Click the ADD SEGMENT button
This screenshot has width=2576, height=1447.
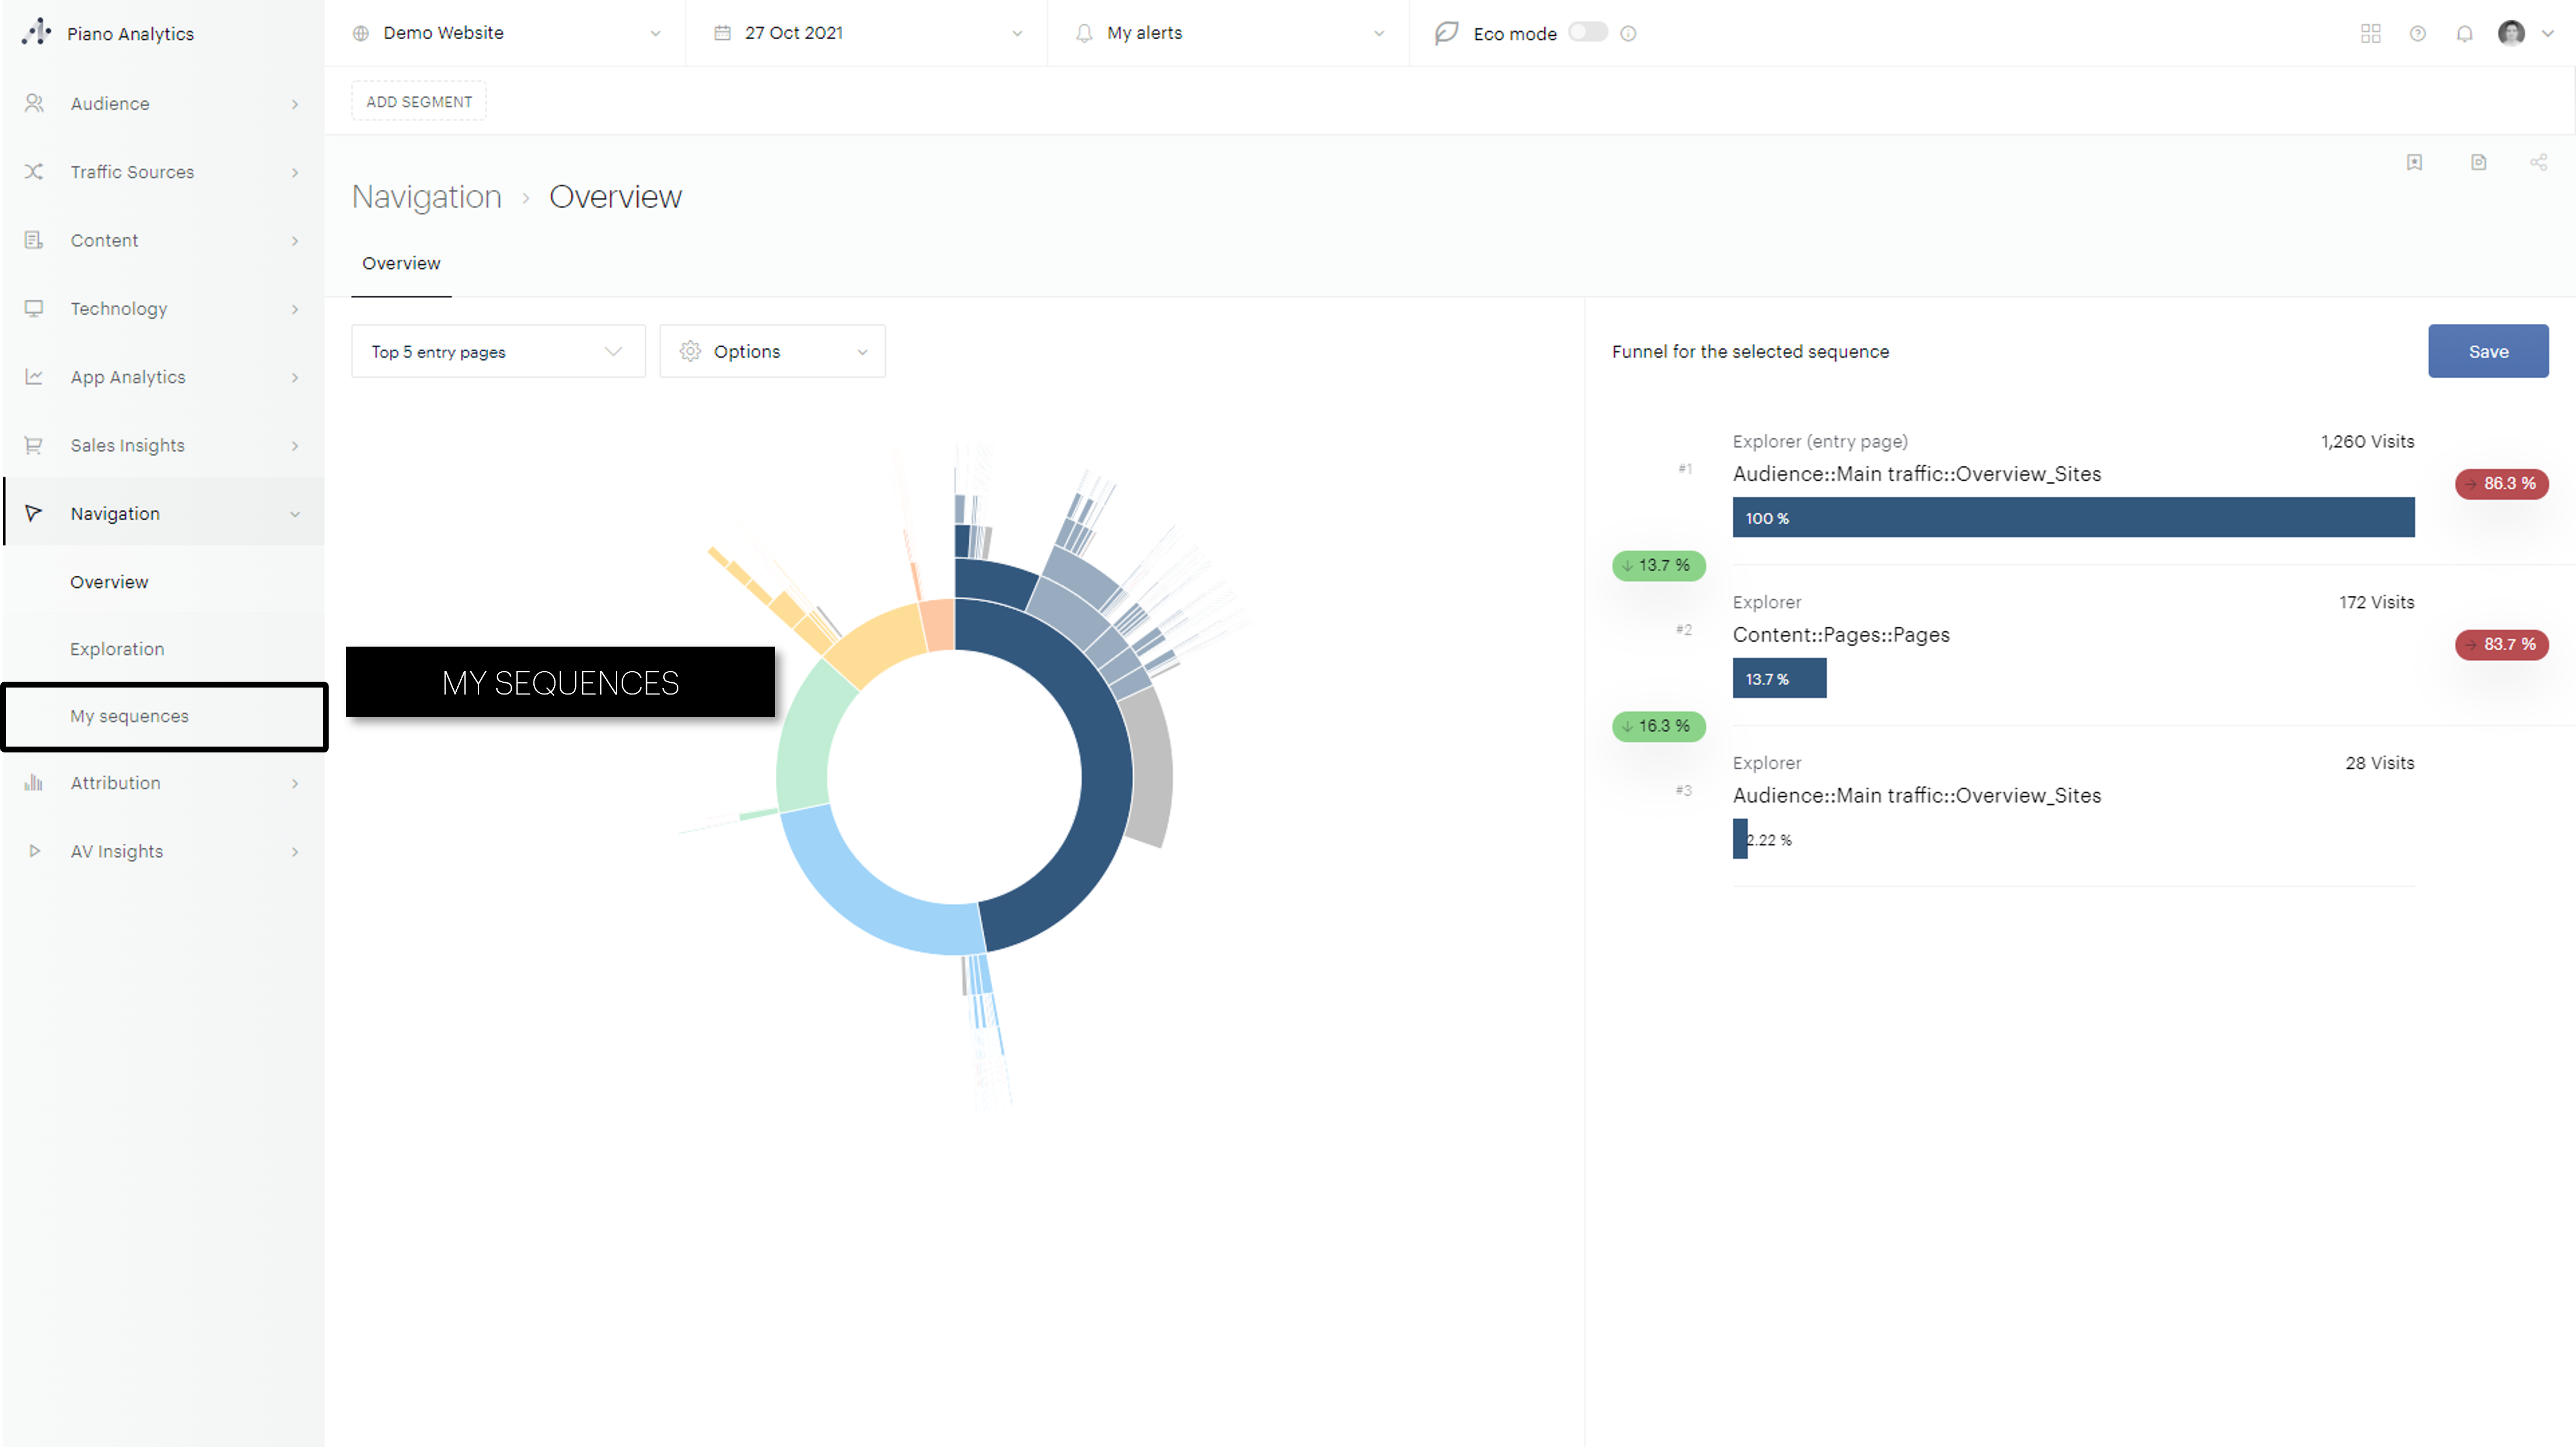point(418,101)
